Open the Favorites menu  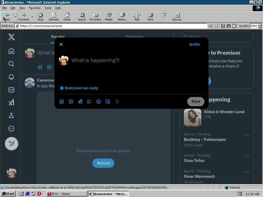pos(35,8)
